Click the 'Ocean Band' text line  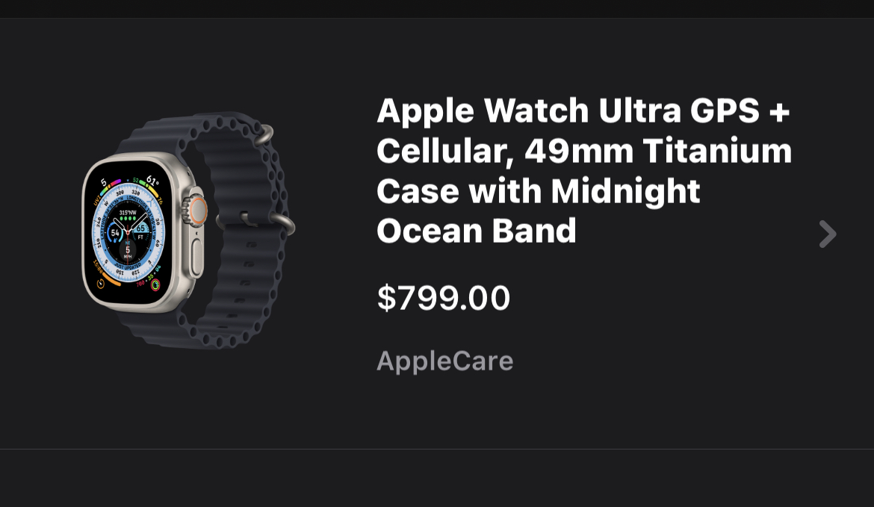477,231
